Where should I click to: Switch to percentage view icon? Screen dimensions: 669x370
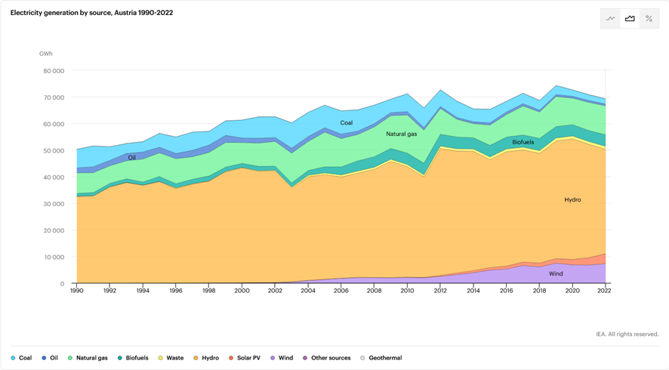click(649, 19)
